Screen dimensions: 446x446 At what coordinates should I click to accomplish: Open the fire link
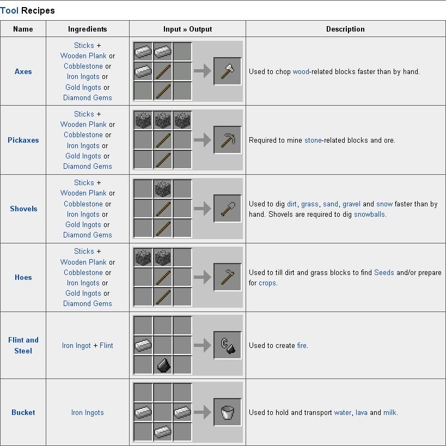[x=302, y=345]
